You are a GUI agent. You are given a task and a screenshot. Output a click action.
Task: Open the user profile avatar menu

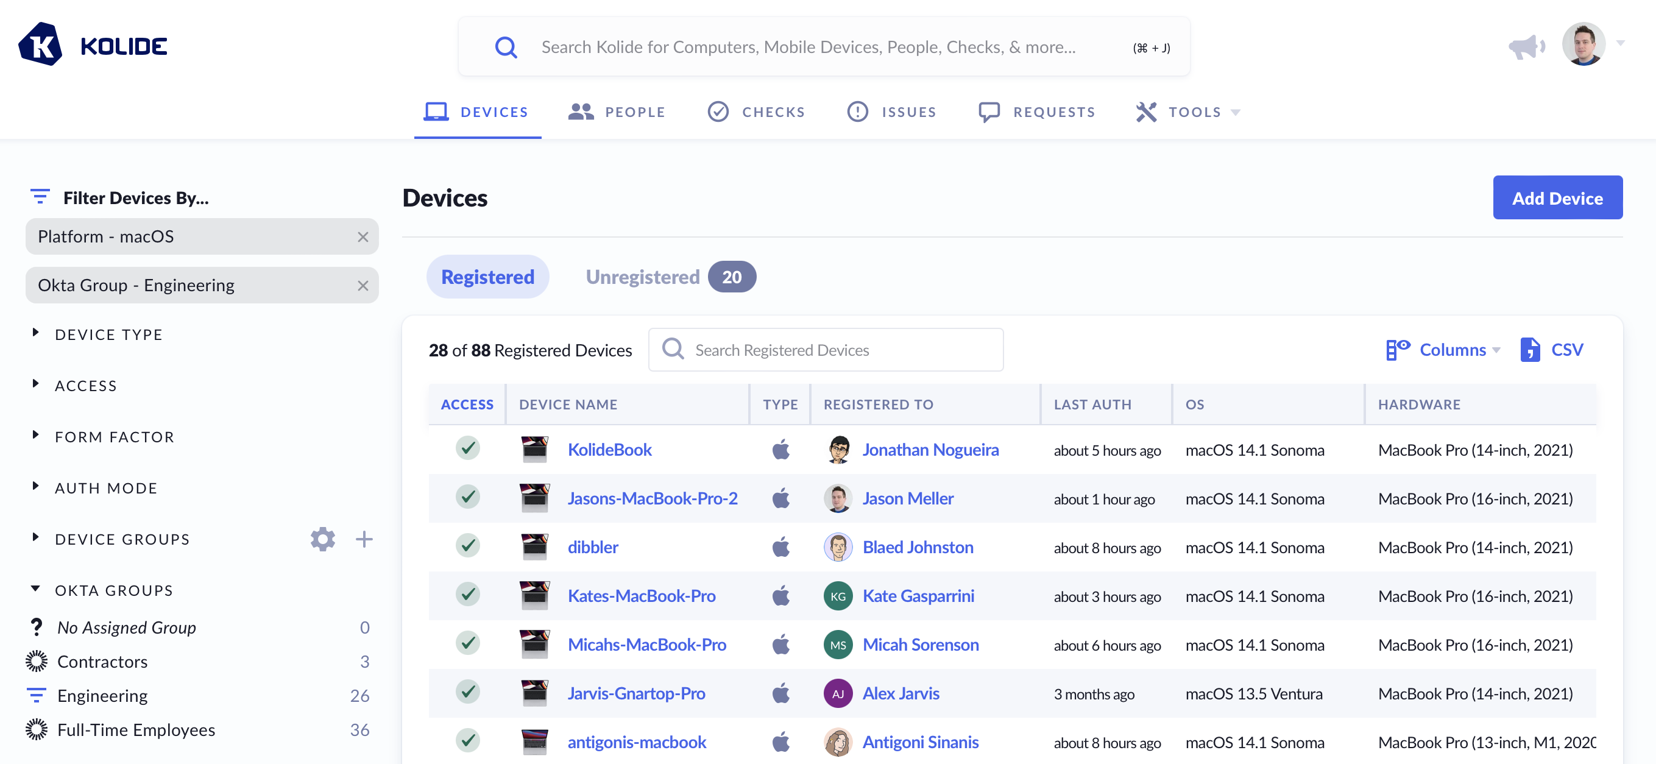pyautogui.click(x=1583, y=45)
